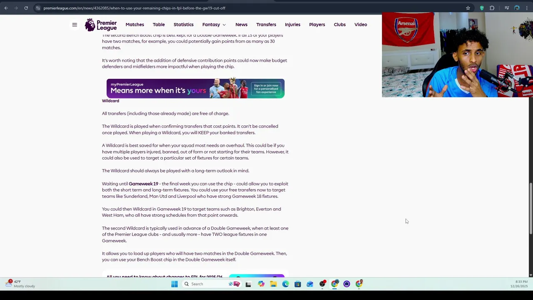This screenshot has width=533, height=300.
Task: Click the Windows taskbar Search box
Action: click(212, 284)
